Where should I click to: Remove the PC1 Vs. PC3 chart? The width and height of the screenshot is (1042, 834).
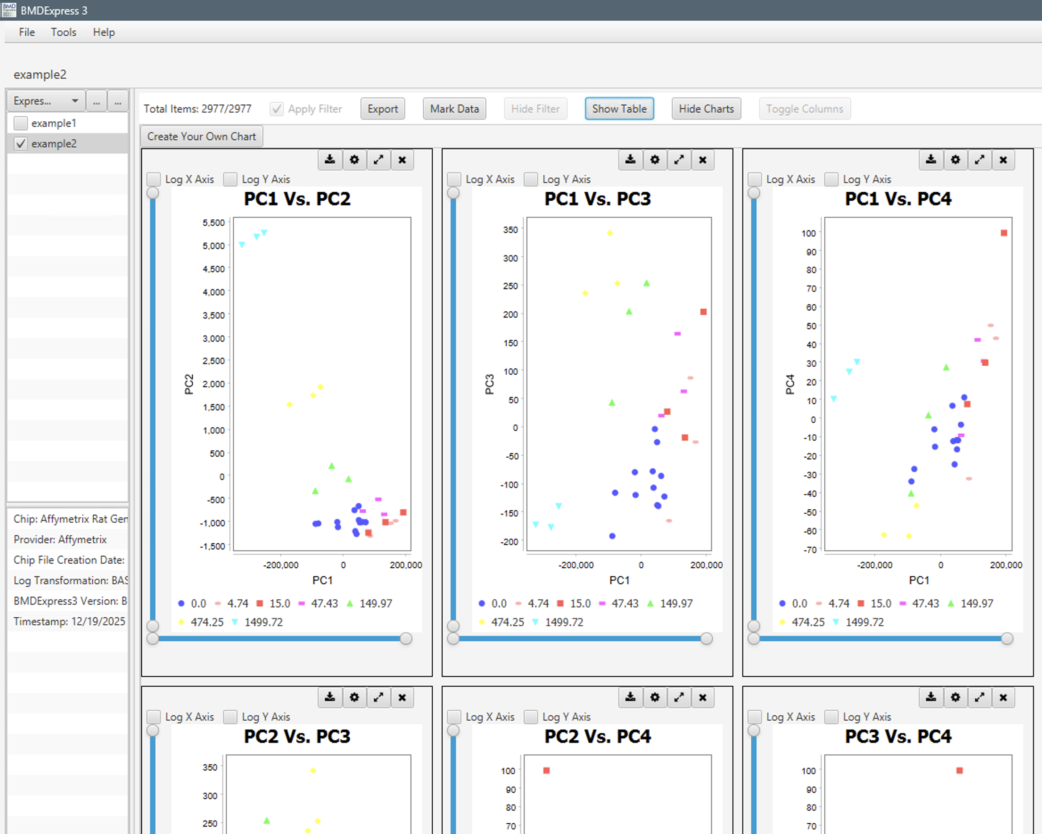point(703,160)
